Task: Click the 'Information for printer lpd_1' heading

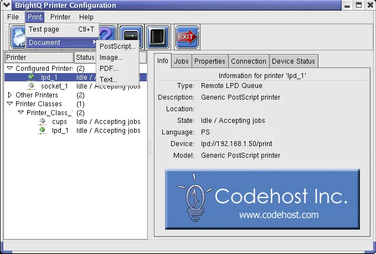Action: (262, 76)
